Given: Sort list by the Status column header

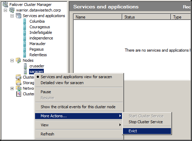Looking at the screenshot, I should tap(146, 17).
